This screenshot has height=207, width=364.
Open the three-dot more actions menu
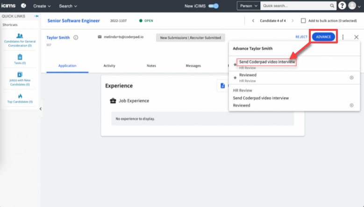[343, 37]
